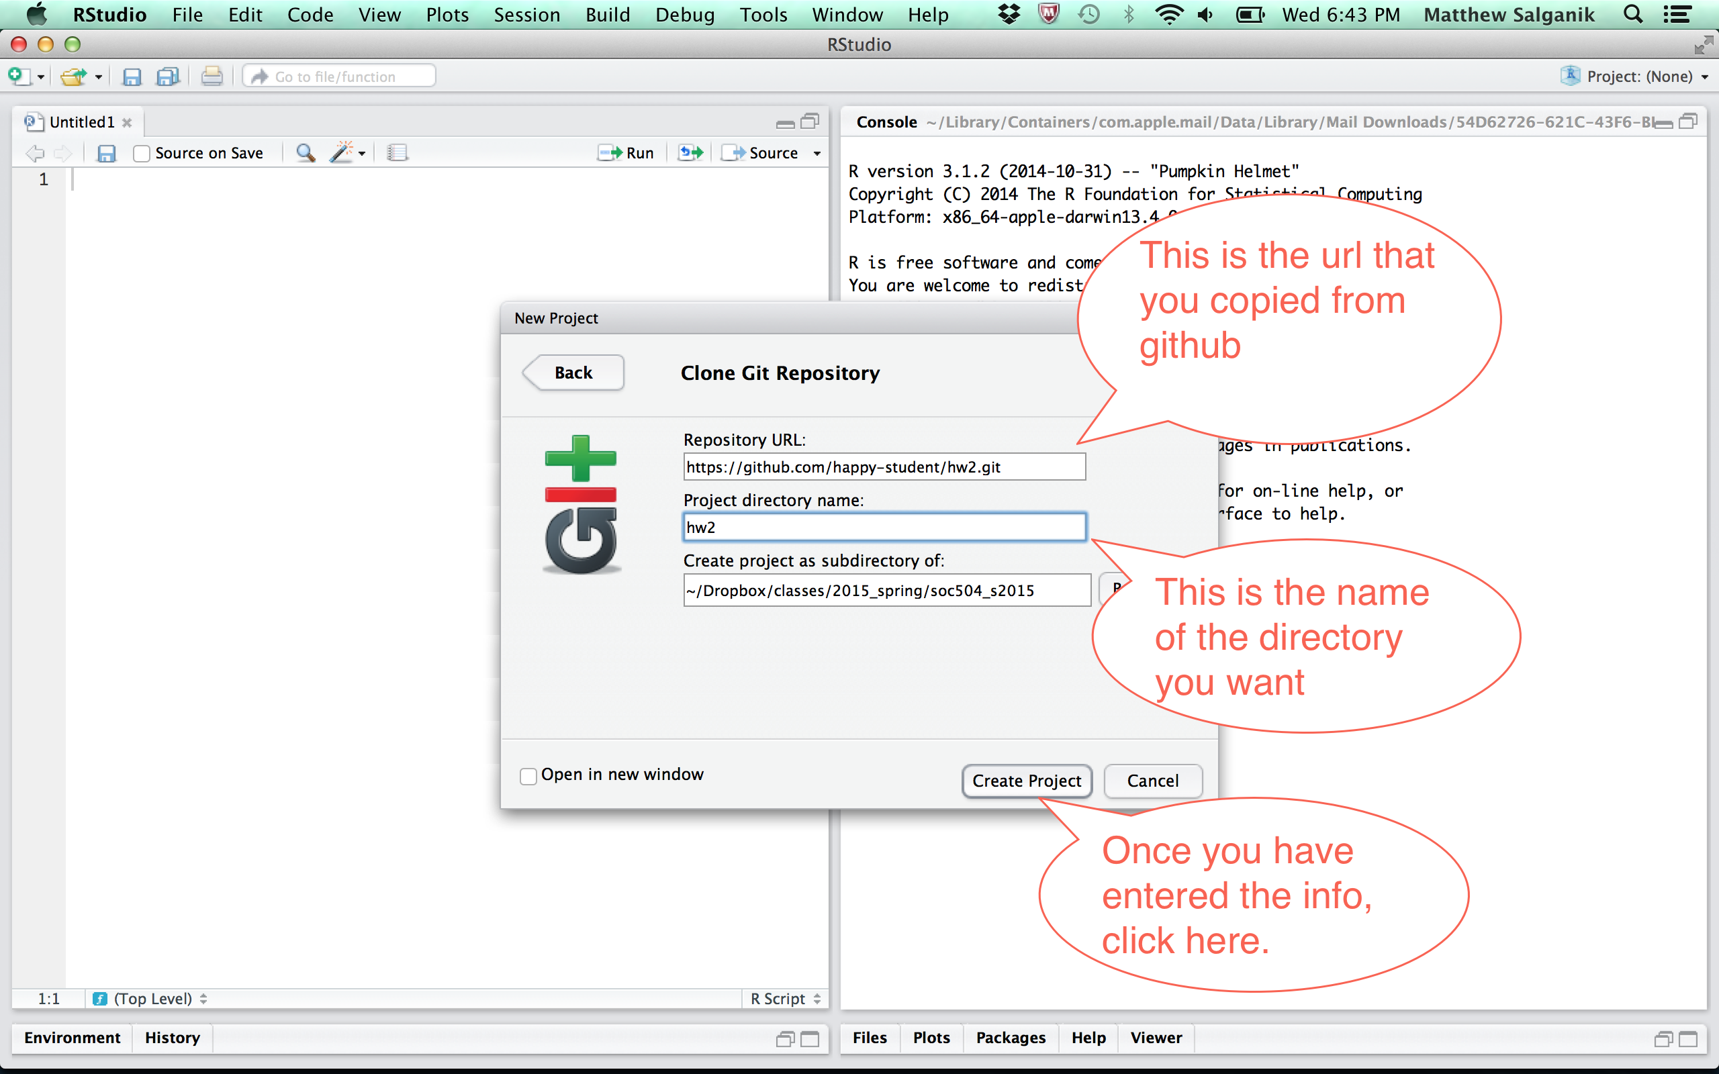Enable the Source on Save checkbox

point(142,154)
